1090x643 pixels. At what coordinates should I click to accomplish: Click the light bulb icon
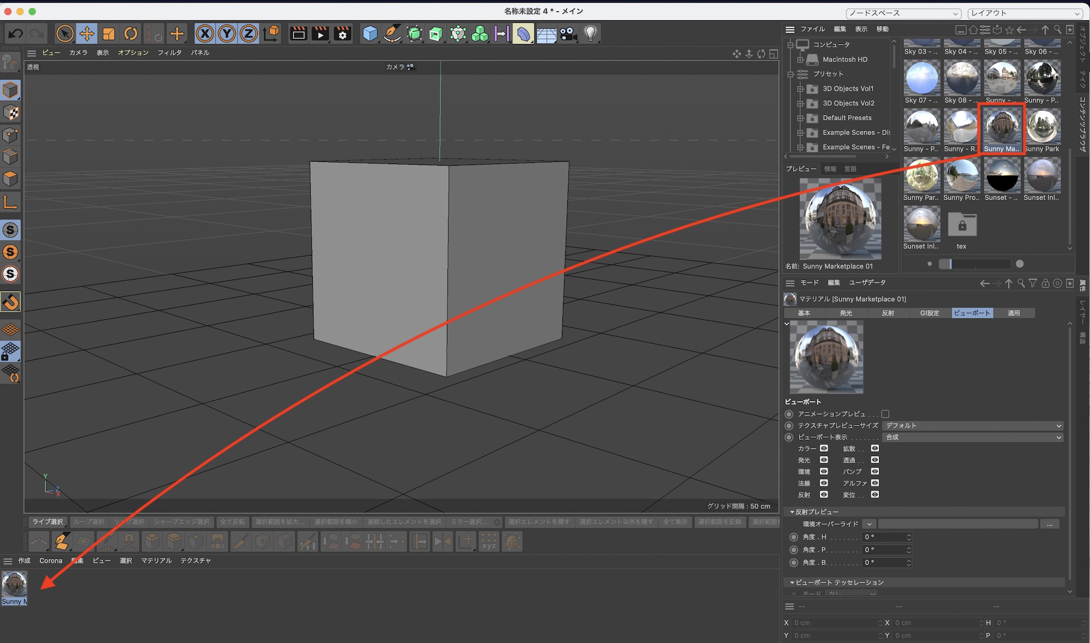tap(591, 34)
